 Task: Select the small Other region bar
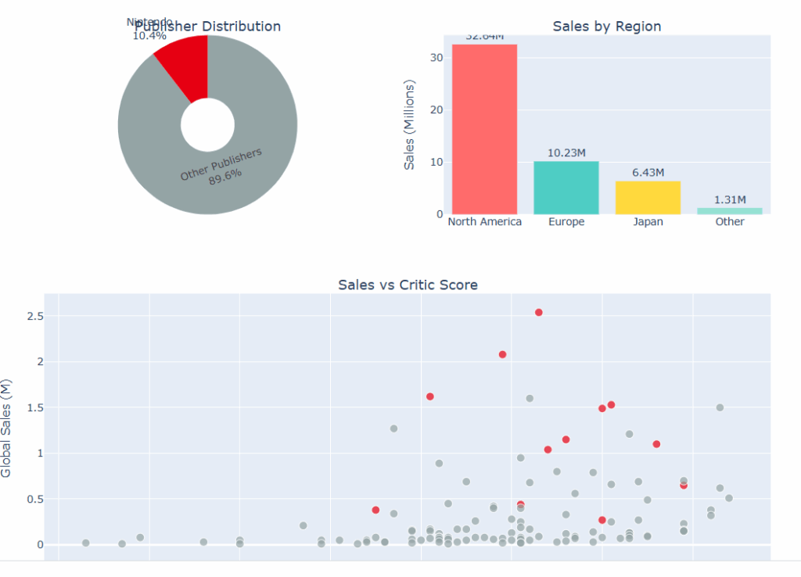point(729,210)
